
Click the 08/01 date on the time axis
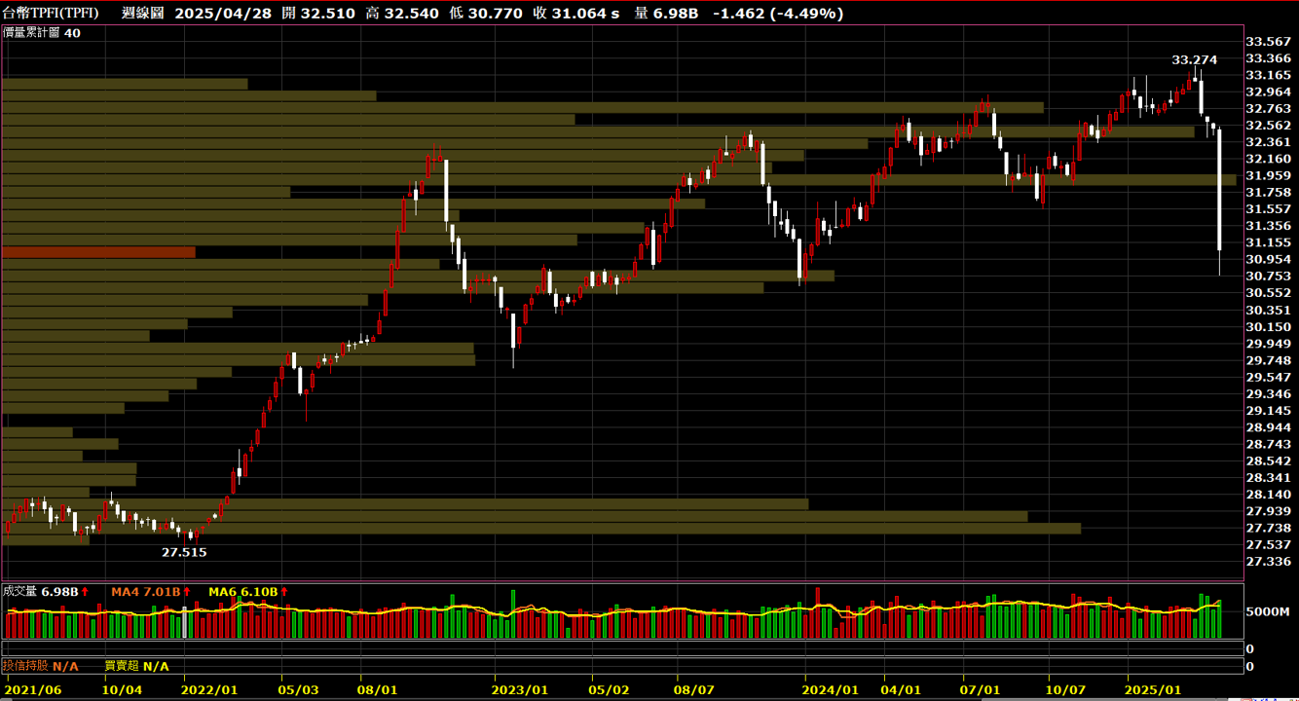coord(378,689)
